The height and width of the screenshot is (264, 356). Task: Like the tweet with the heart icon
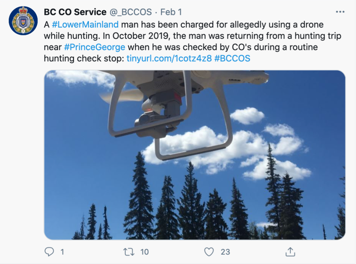209,252
